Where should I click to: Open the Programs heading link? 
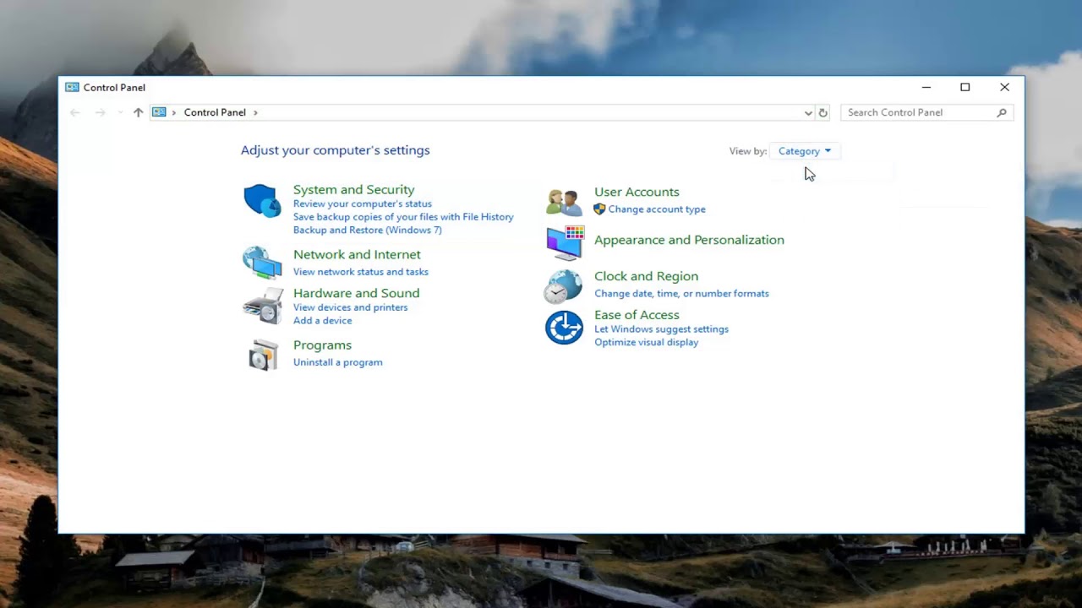pyautogui.click(x=322, y=345)
